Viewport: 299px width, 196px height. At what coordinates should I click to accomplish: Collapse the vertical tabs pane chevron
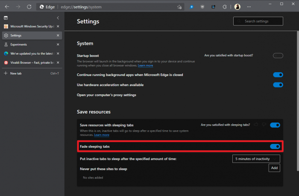[x=58, y=18]
